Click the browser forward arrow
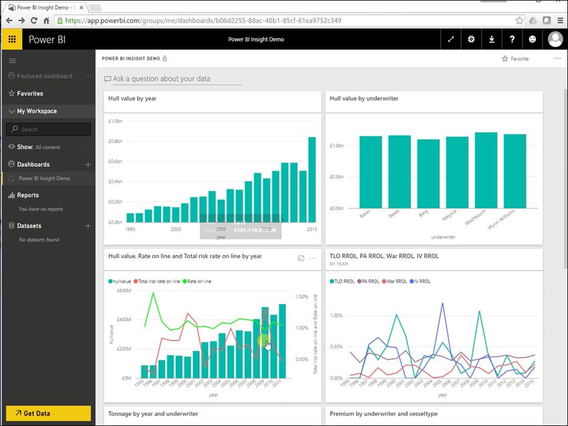The width and height of the screenshot is (568, 426). pyautogui.click(x=22, y=21)
